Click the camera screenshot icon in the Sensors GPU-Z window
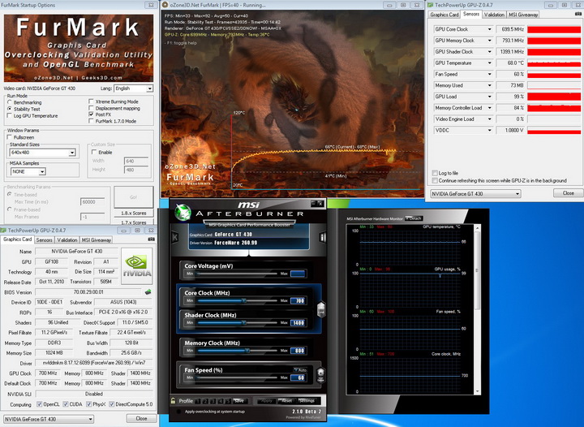This screenshot has height=427, width=584. 578,14
